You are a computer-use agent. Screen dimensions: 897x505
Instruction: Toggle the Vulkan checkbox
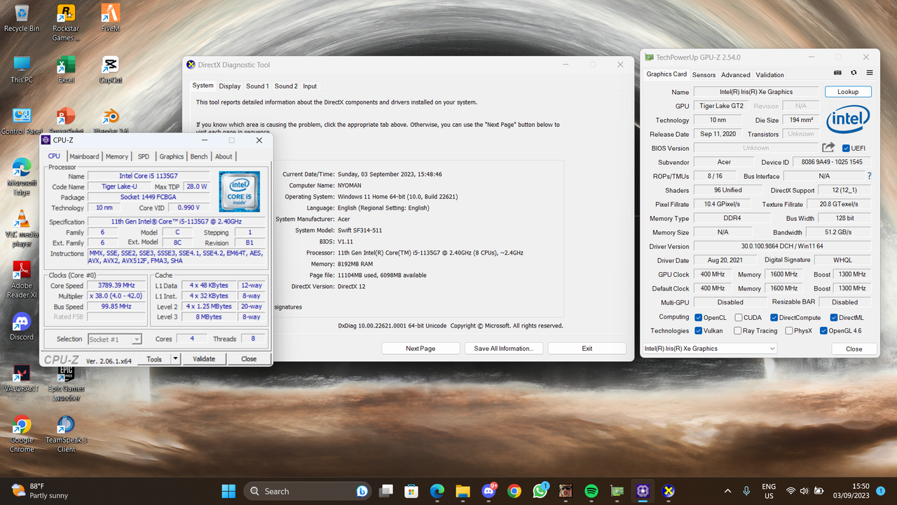click(698, 330)
